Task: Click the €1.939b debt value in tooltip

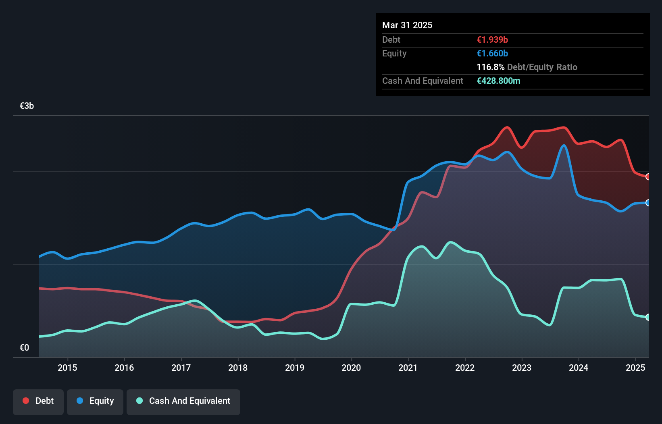Action: 492,39
